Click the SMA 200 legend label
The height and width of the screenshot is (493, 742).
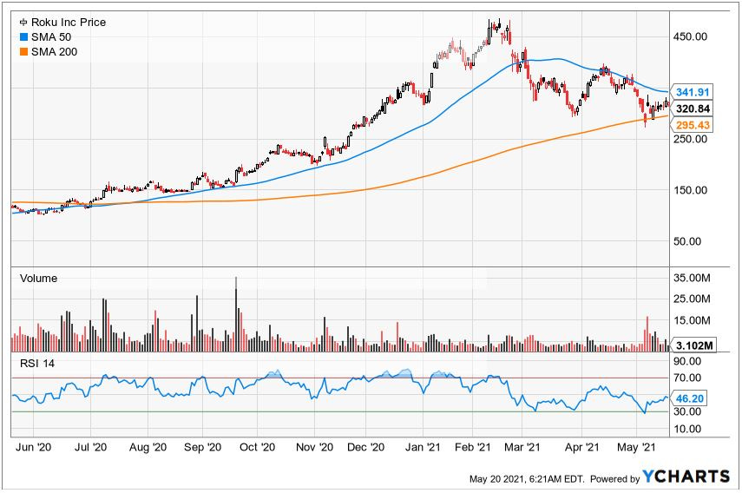click(x=54, y=52)
